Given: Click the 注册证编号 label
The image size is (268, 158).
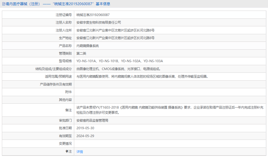Looking at the screenshot, I should point(64,15).
